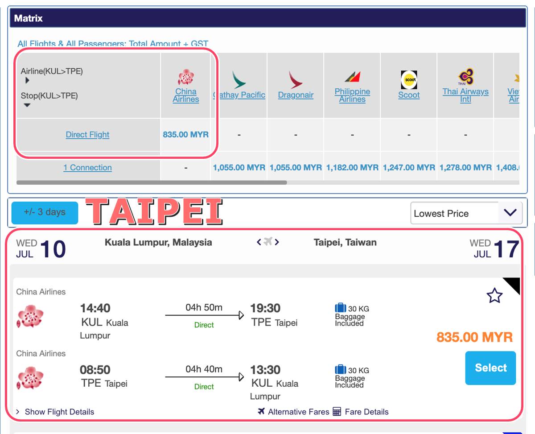Click the Taipei, Taiwan heading
Screen dimensions: 535x434
coord(345,242)
